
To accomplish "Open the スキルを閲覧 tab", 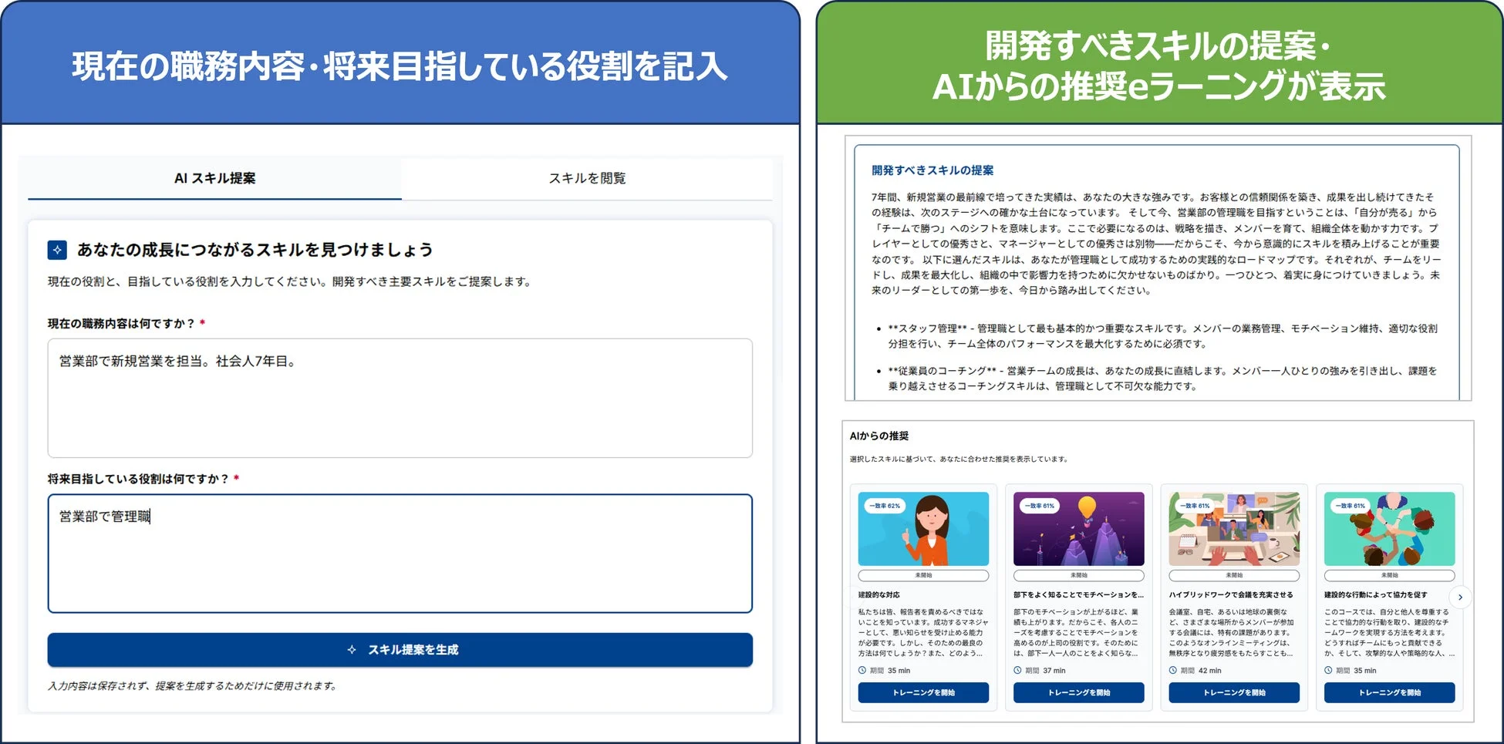I will pyautogui.click(x=587, y=178).
